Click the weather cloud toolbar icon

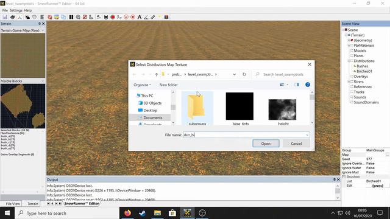27,17
